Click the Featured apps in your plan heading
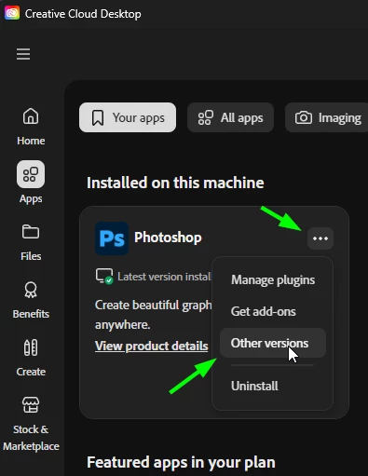This screenshot has height=476, width=368. [x=181, y=462]
